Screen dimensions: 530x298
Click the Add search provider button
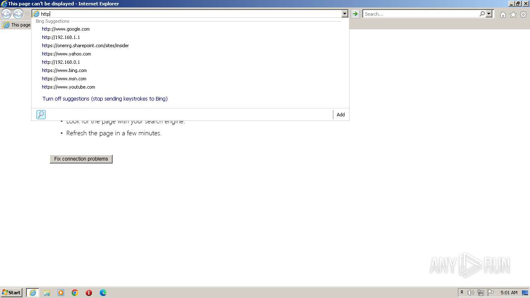pyautogui.click(x=341, y=115)
